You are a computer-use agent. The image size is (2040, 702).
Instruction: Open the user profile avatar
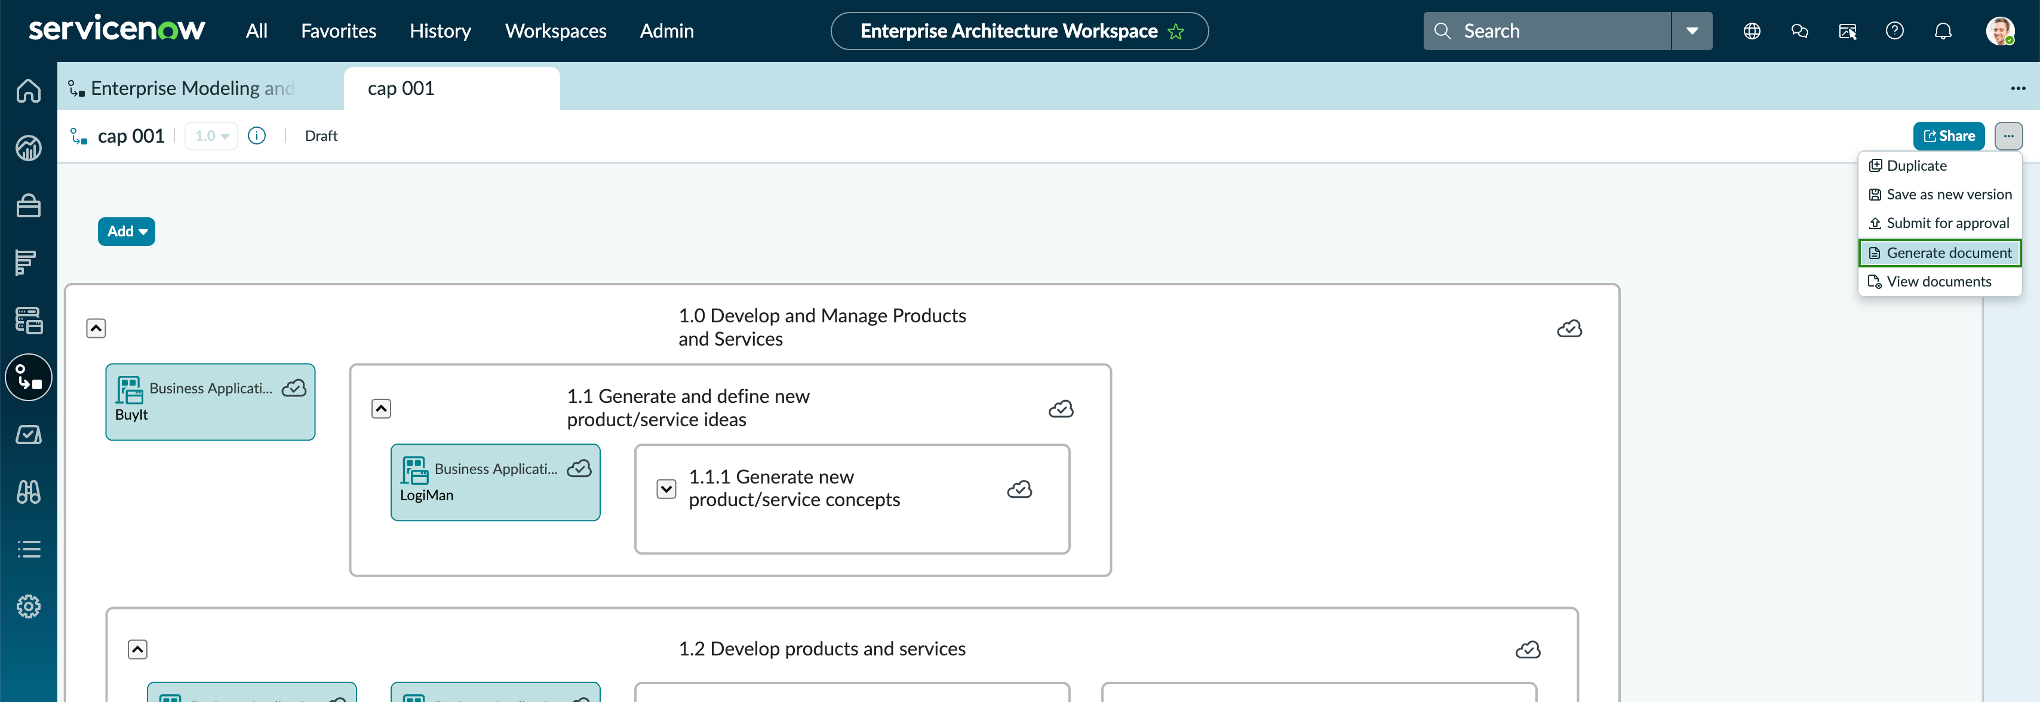click(x=2001, y=31)
